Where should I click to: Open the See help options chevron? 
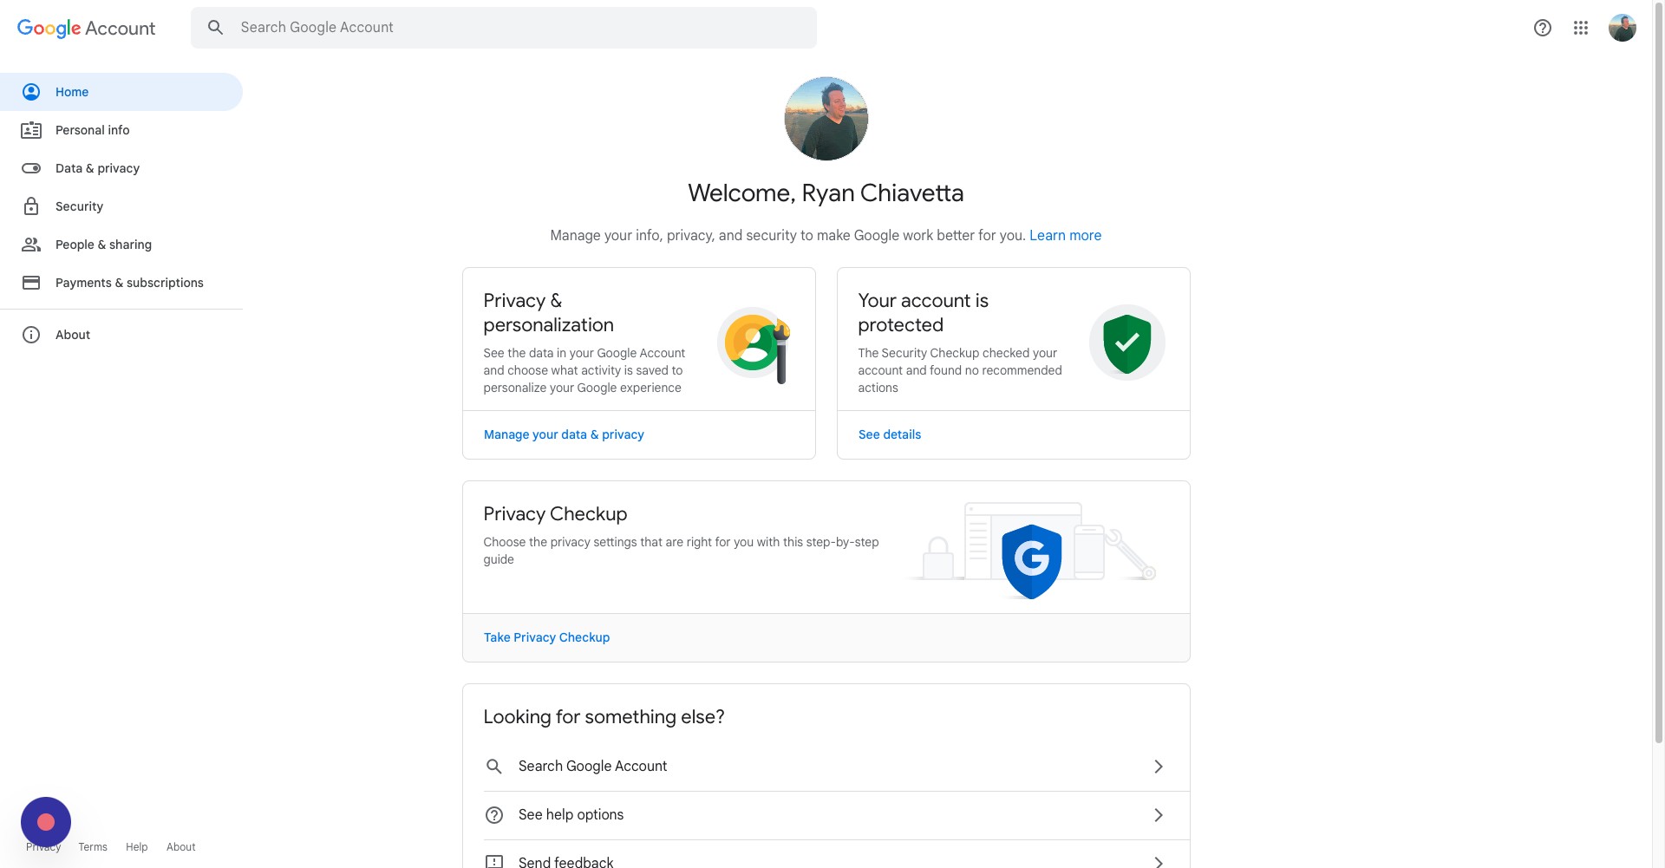1158,815
